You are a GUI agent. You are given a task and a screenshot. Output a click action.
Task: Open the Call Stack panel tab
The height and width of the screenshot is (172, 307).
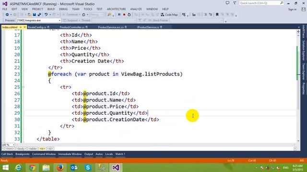7,154
